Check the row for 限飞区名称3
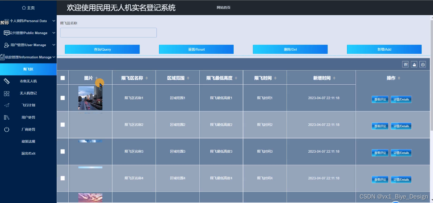This screenshot has height=203, width=433. (63, 151)
